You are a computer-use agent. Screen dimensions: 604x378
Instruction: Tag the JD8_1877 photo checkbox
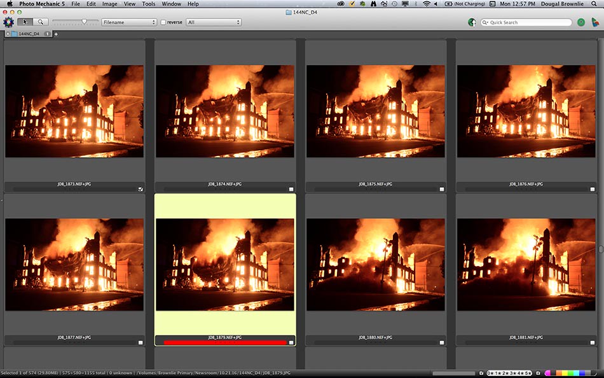[x=141, y=342]
